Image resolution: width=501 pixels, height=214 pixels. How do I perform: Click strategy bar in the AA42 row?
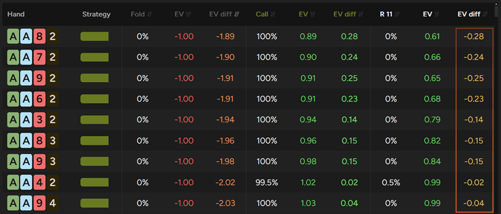pyautogui.click(x=95, y=182)
